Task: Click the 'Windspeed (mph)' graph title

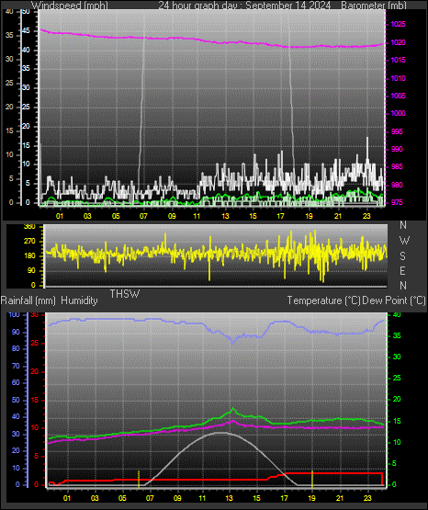Action: (x=70, y=6)
